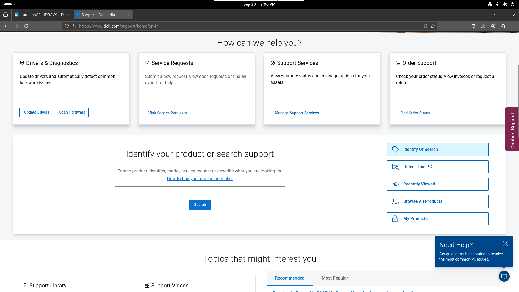The image size is (519, 292).
Task: Open Visit Service Requests
Action: click(167, 113)
